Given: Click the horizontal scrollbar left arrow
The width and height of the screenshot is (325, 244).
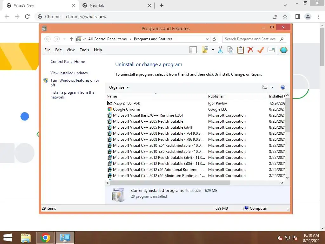Looking at the screenshot, I should [107, 183].
